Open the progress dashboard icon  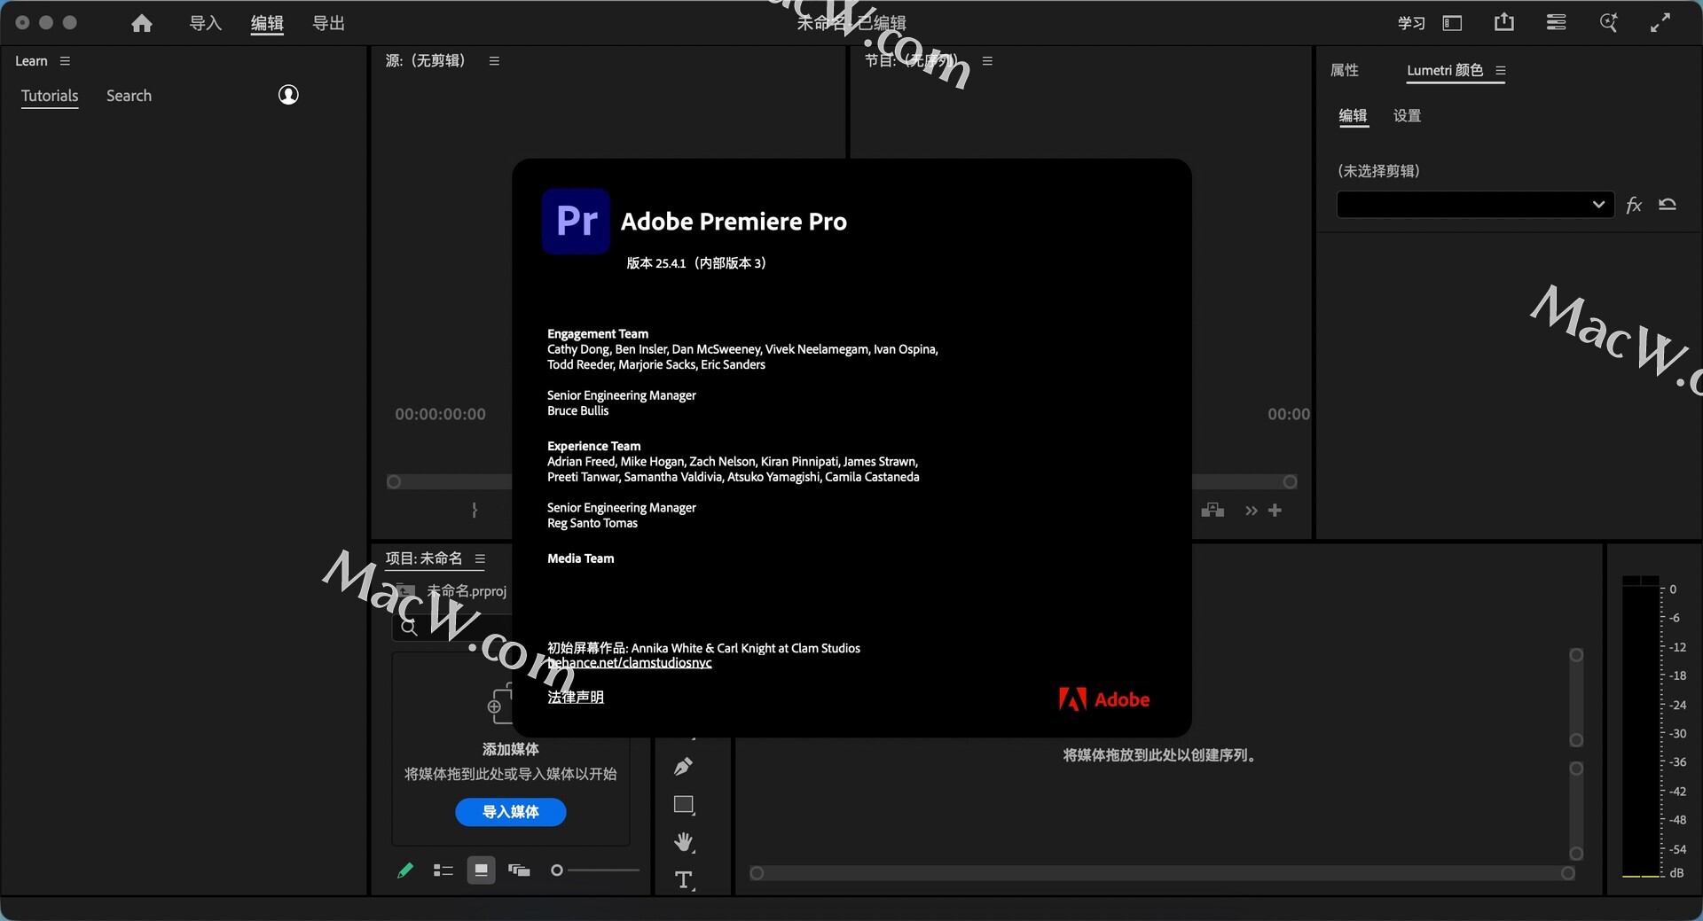1556,23
